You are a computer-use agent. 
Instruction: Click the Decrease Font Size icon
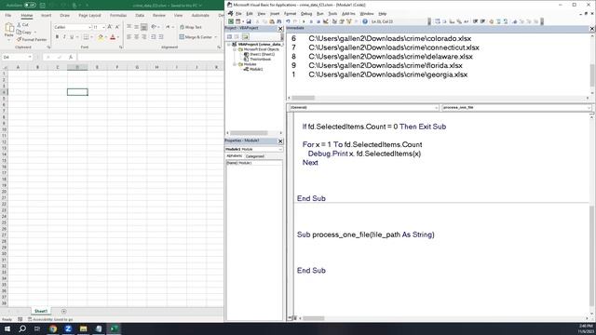coord(117,27)
